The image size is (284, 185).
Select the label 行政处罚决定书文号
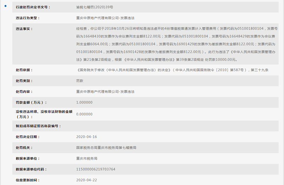coord(33,7)
